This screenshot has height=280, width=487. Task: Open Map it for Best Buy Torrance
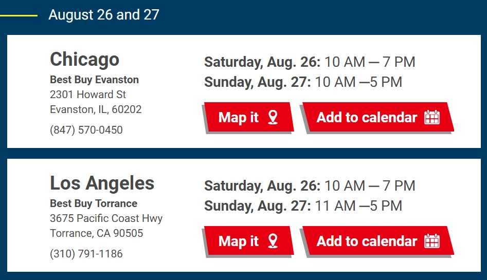[x=249, y=241]
